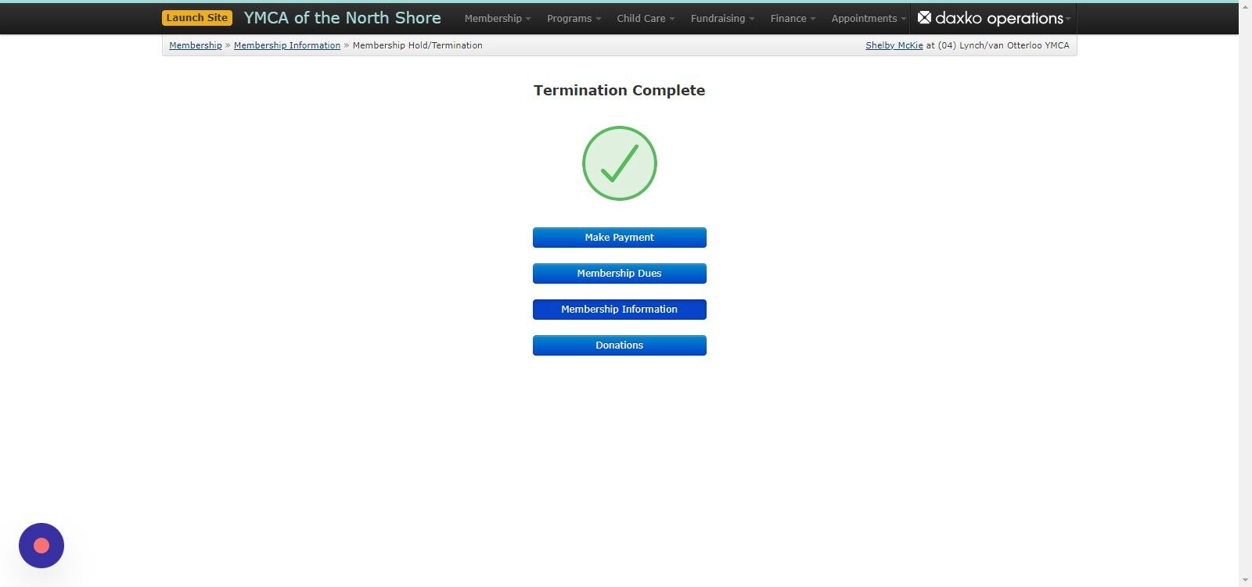Click the YMCA of the North Shore title

pyautogui.click(x=343, y=18)
